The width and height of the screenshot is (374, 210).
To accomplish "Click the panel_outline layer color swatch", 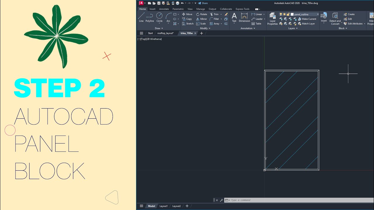I will [292, 14].
